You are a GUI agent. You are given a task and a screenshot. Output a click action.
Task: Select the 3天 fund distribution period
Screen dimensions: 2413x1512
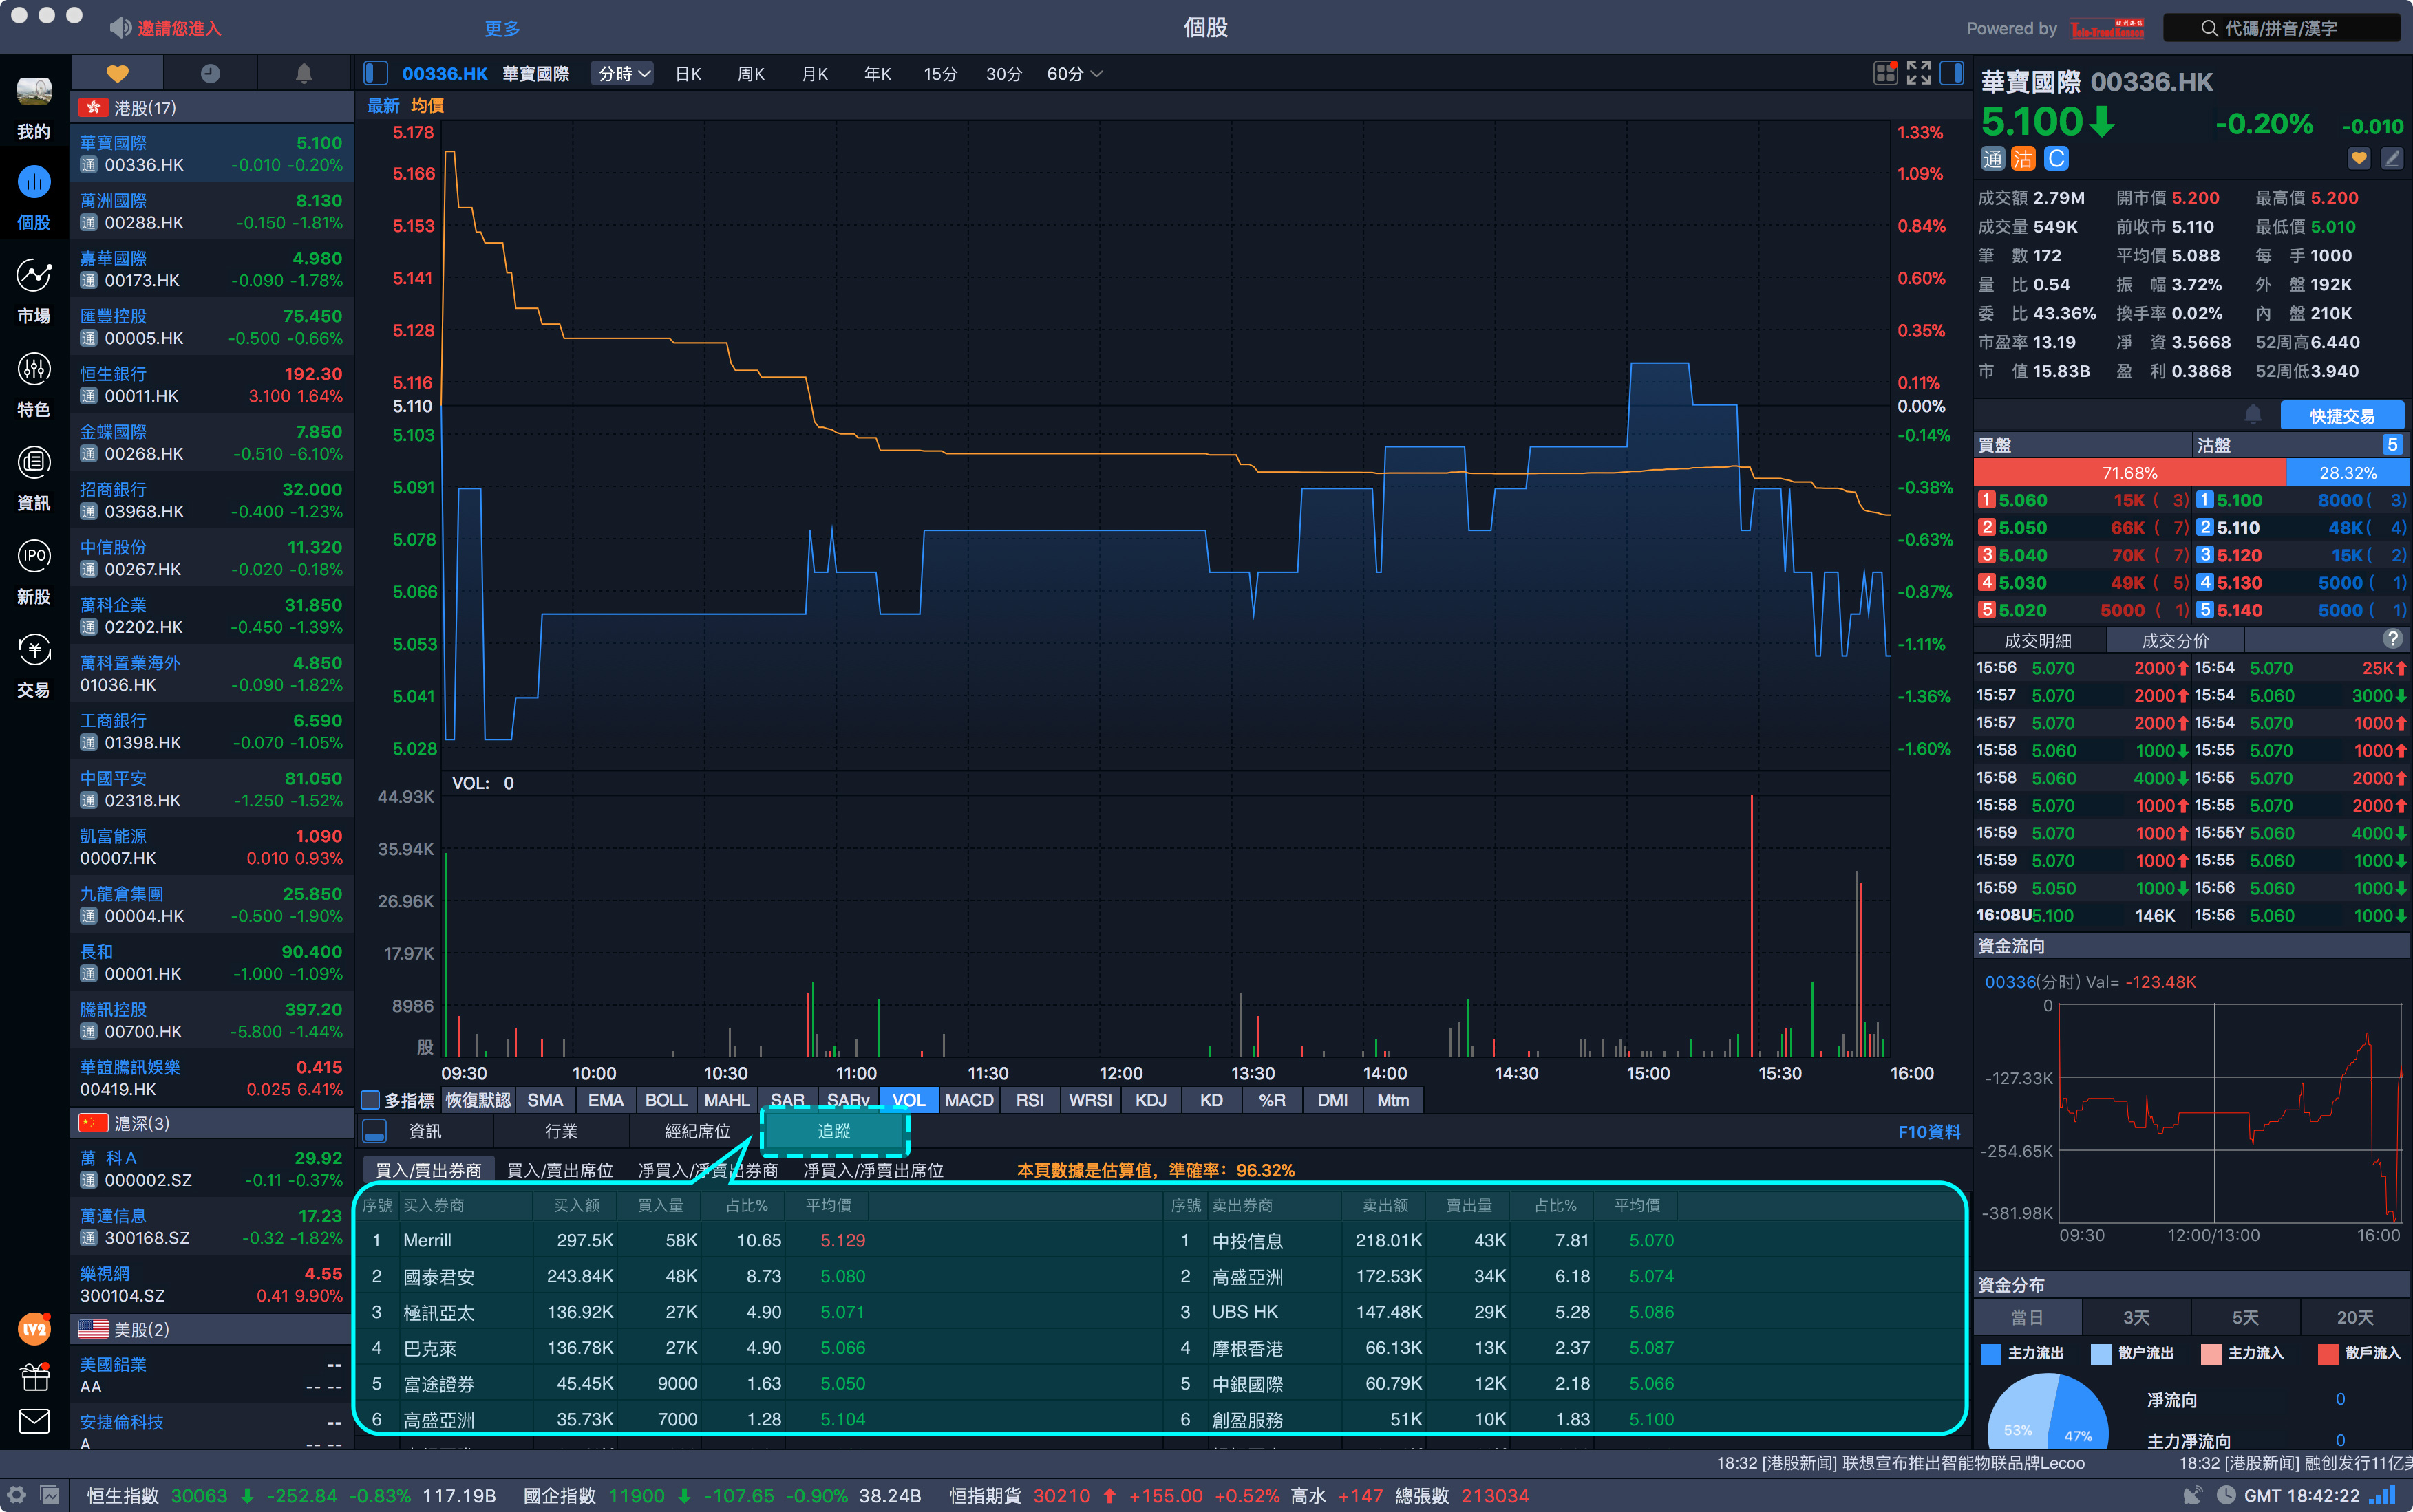point(2136,1318)
